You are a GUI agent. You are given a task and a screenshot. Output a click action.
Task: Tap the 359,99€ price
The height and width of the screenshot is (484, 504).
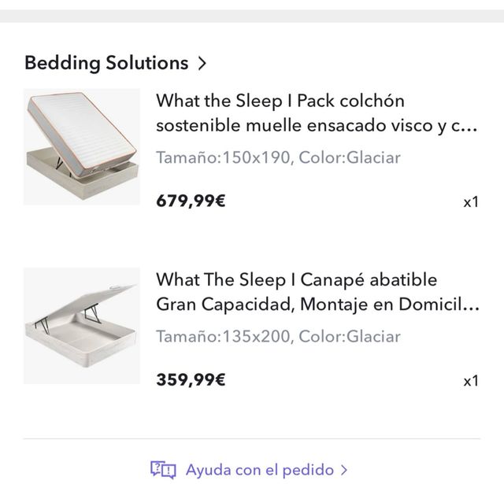(x=191, y=380)
